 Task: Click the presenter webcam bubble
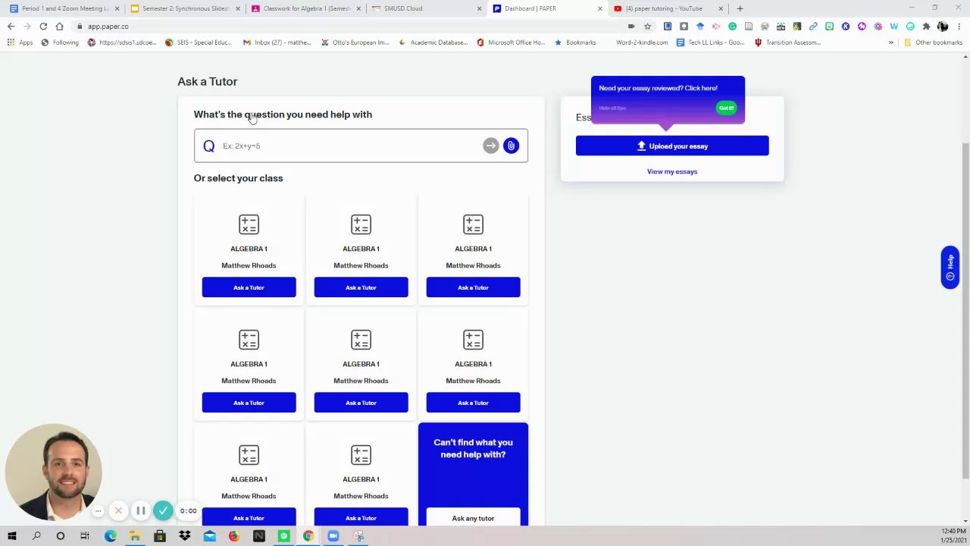pos(53,472)
